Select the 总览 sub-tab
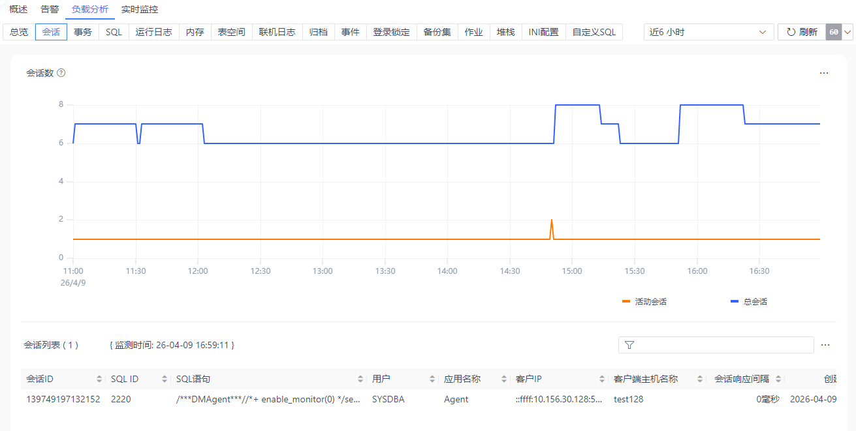Image resolution: width=856 pixels, height=431 pixels. click(x=19, y=32)
